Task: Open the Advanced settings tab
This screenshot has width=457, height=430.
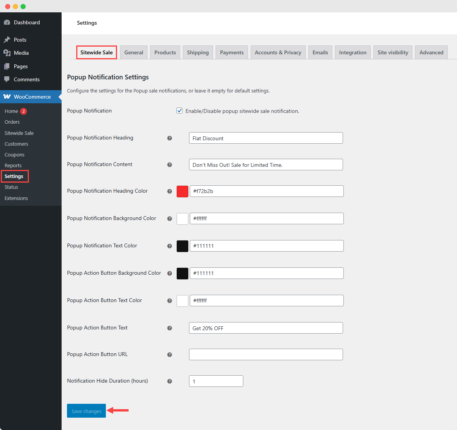Action: click(431, 52)
